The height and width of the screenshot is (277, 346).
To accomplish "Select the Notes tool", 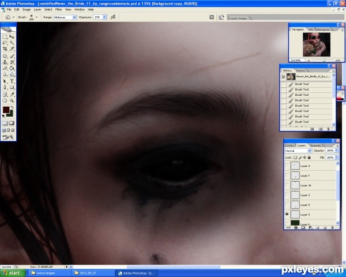I will [x=5, y=95].
